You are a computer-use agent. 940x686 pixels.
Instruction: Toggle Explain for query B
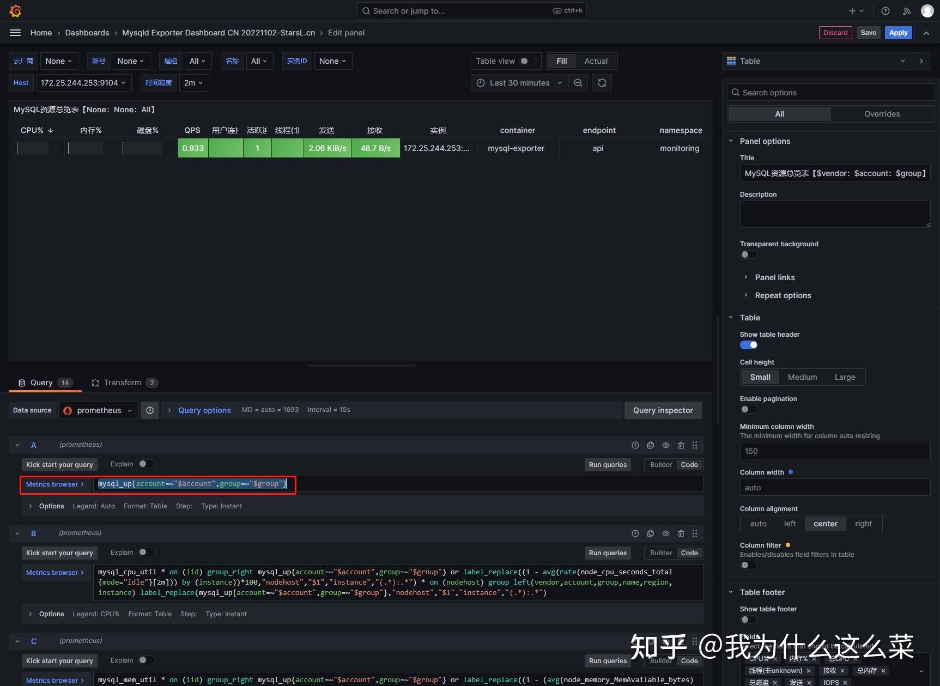pyautogui.click(x=146, y=552)
